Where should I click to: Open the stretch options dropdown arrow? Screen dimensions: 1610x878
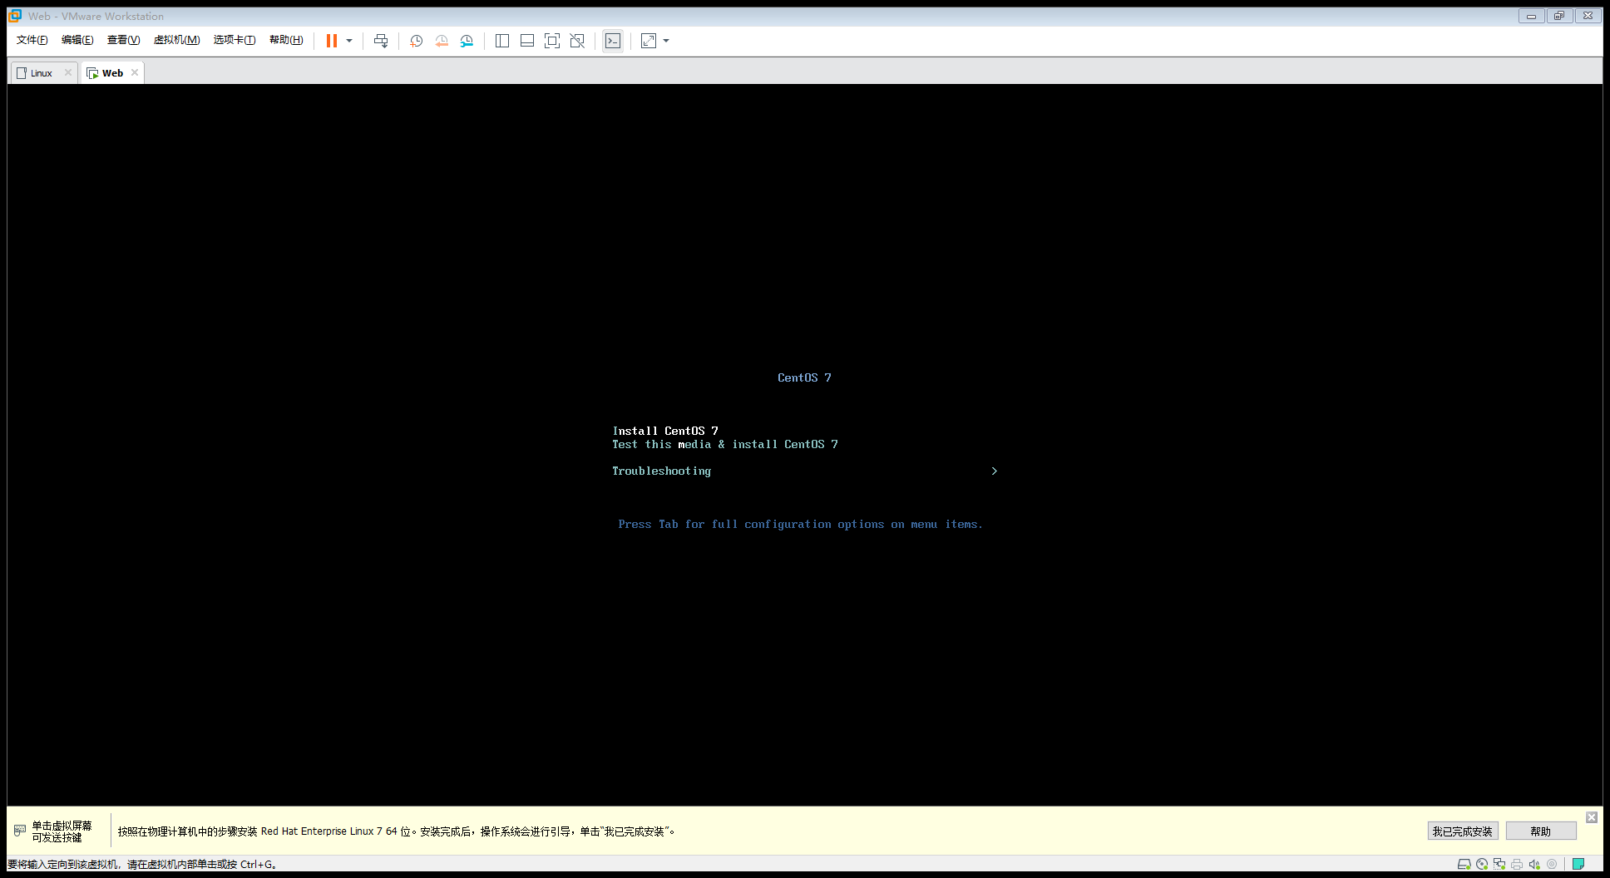tap(666, 41)
